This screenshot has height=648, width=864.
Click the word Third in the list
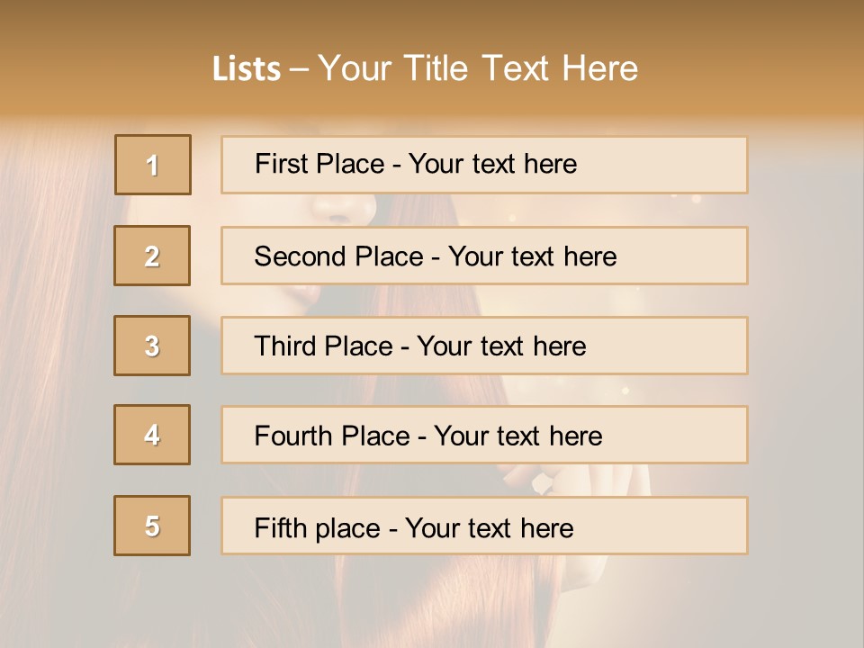coord(285,346)
